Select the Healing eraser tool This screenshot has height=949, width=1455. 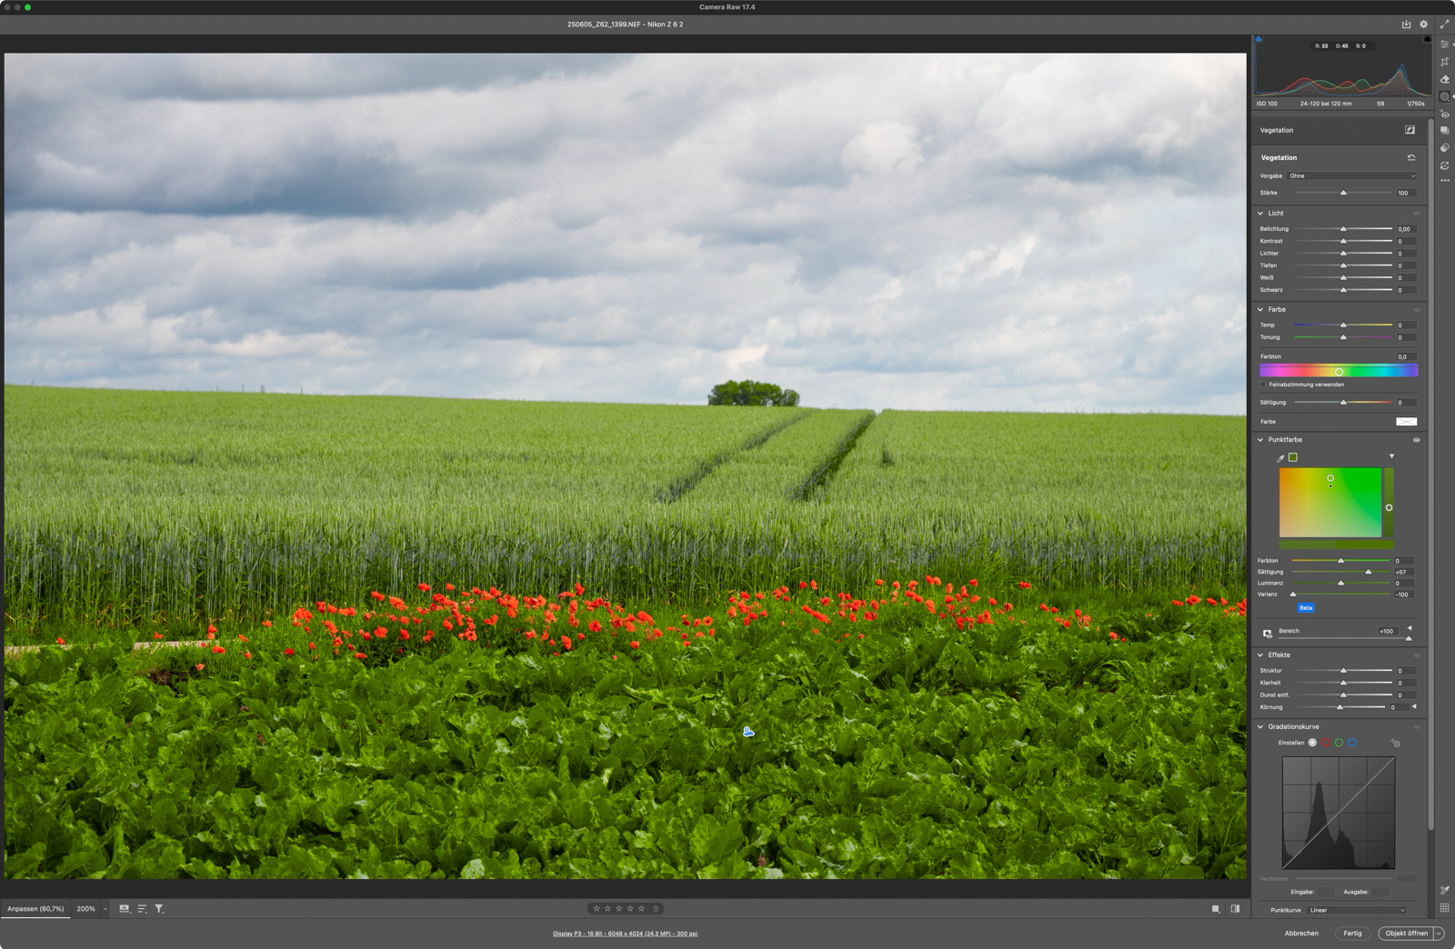point(1444,79)
